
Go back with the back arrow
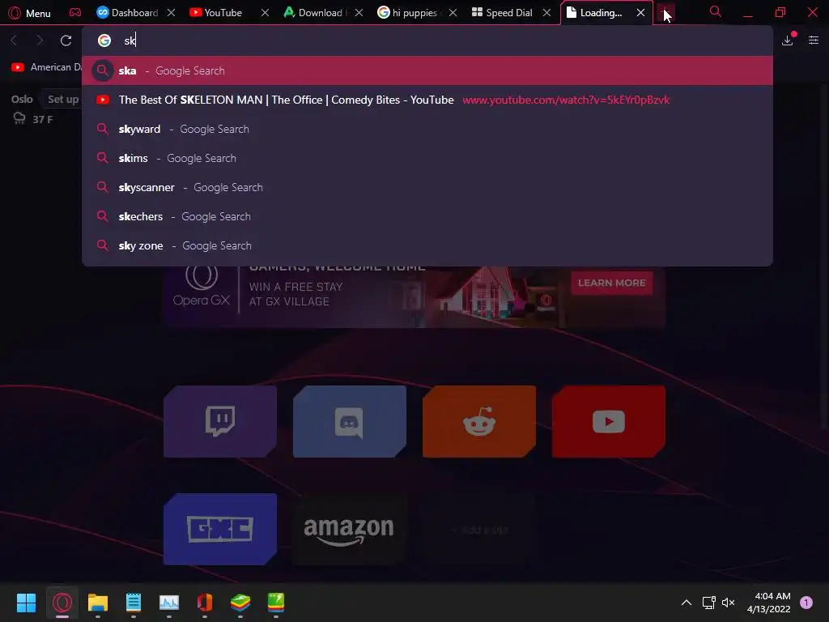pos(15,40)
